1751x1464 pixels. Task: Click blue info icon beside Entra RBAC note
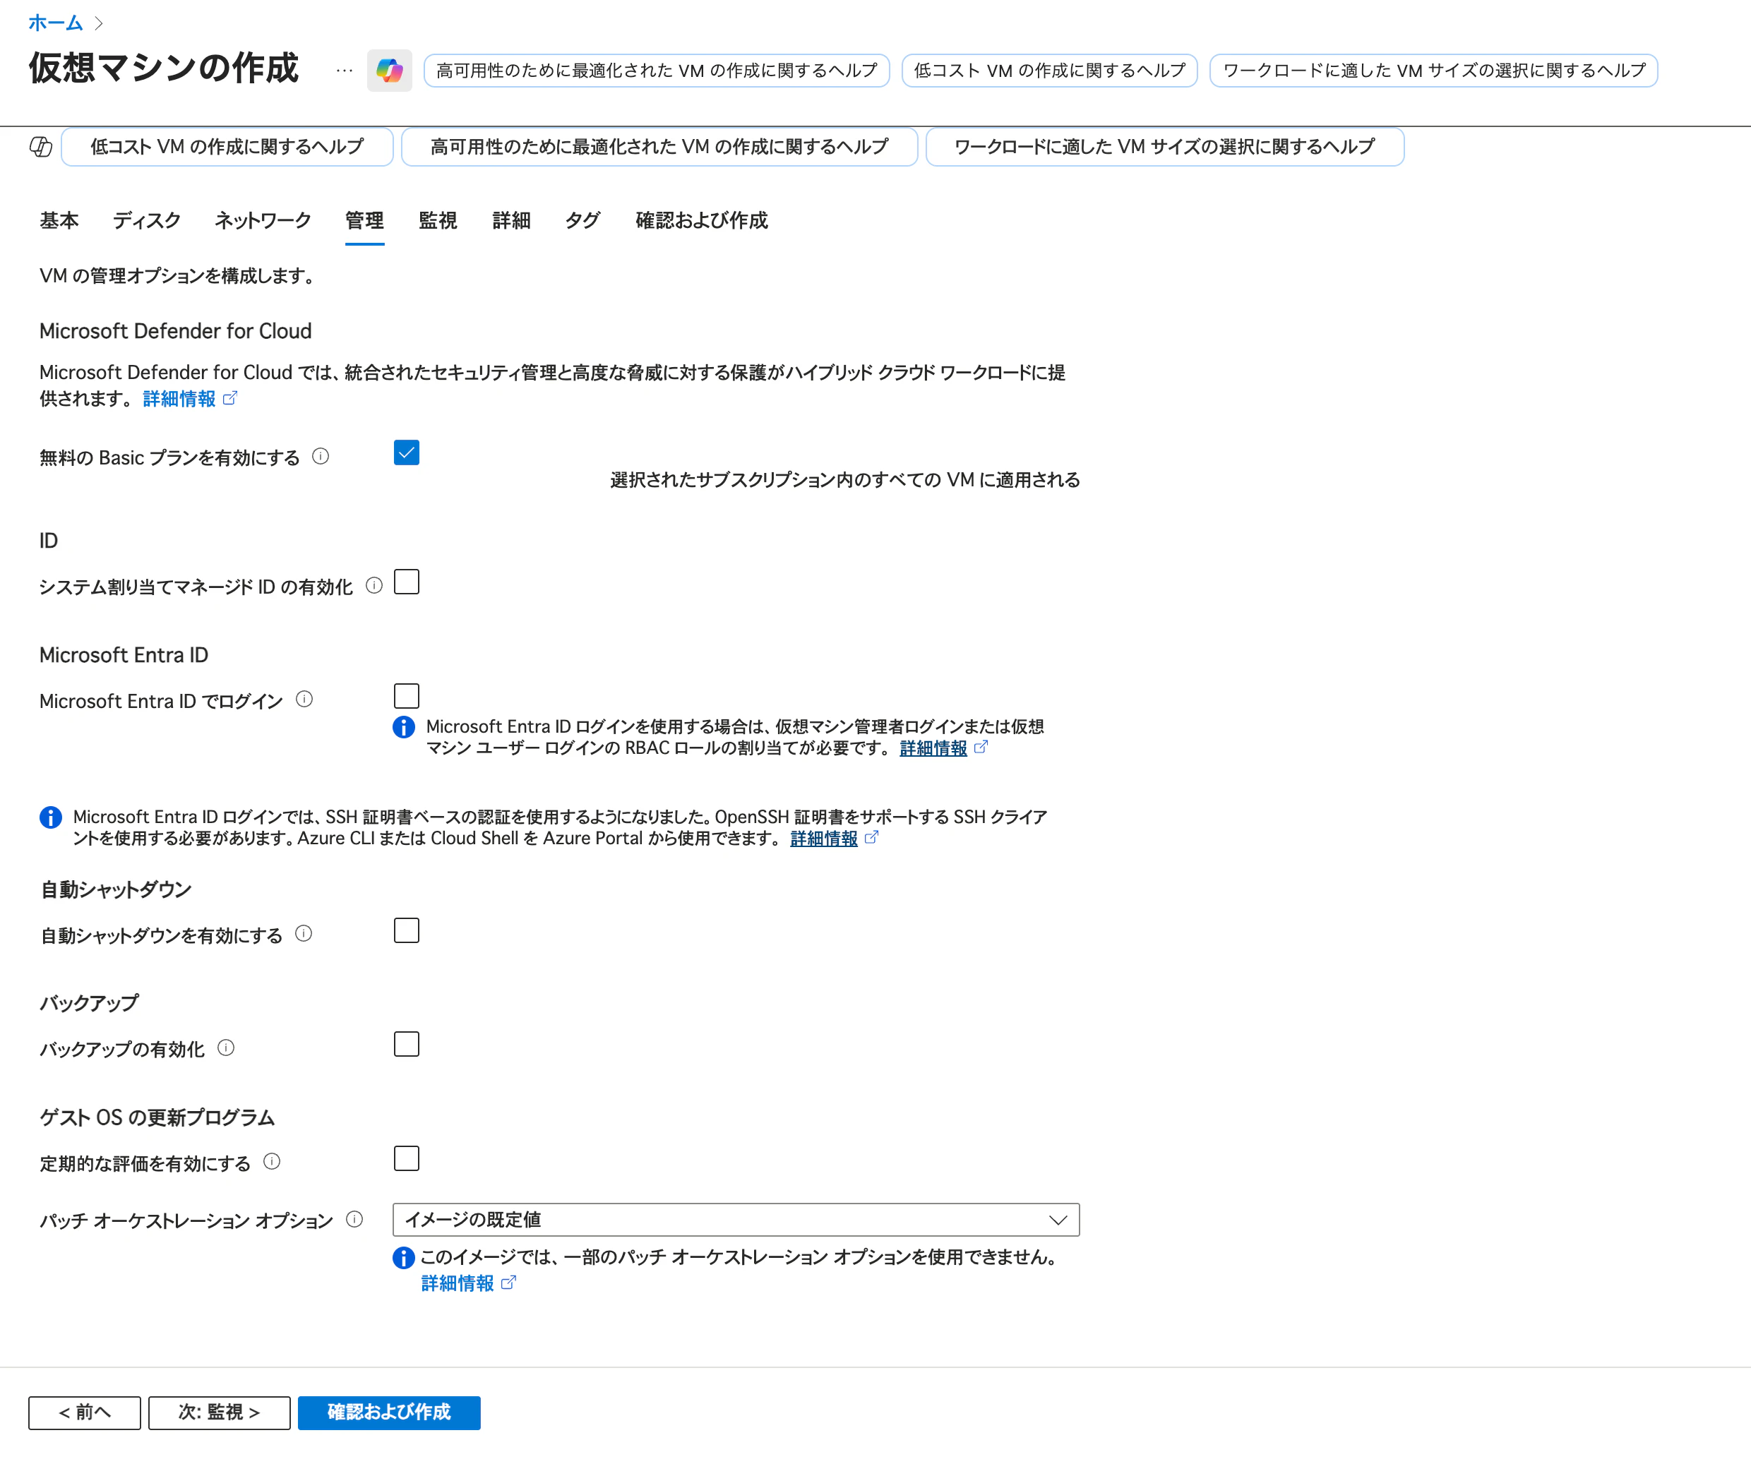pos(404,727)
